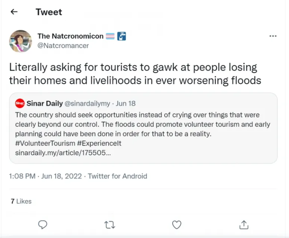Screen dimensions: 289x238
Task: Open the three-dot more options menu
Action: click(273, 36)
